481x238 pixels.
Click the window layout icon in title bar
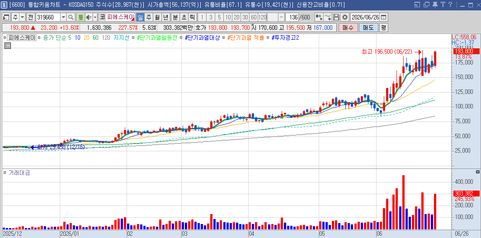pyautogui.click(x=417, y=5)
